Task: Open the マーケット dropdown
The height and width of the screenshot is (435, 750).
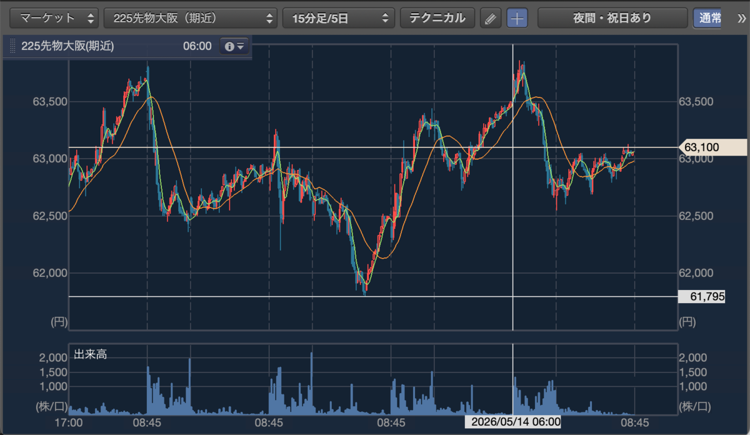Action: coord(54,18)
